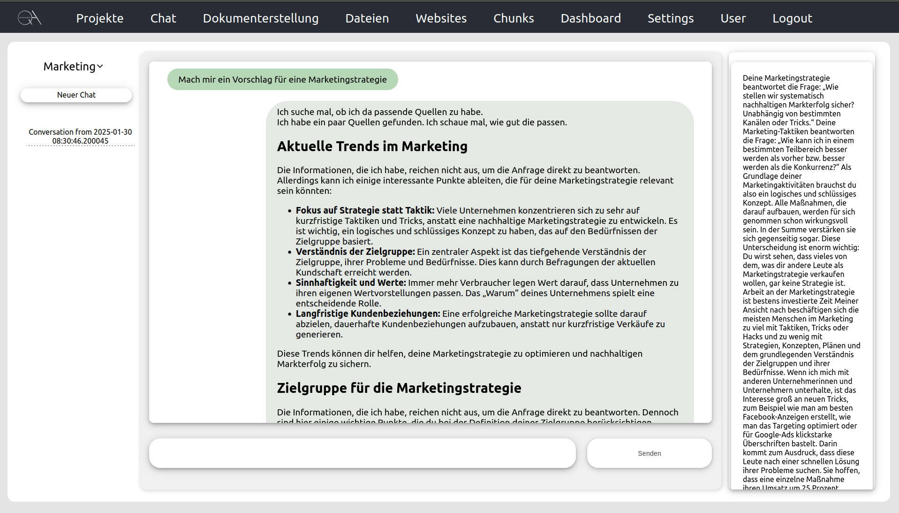The height and width of the screenshot is (513, 899).
Task: Open the User page
Action: pyautogui.click(x=733, y=18)
